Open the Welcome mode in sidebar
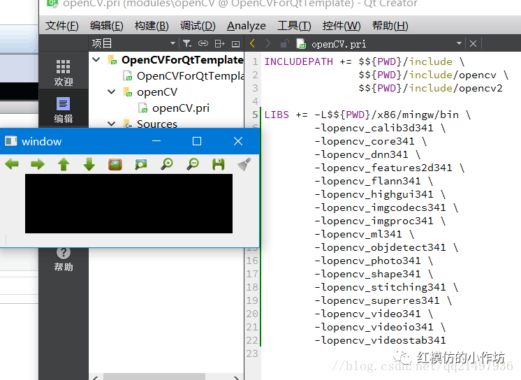 coord(63,73)
